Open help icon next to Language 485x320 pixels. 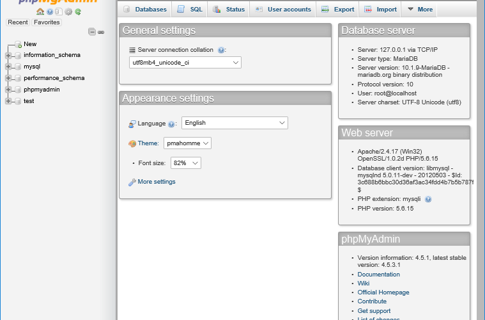coord(171,124)
